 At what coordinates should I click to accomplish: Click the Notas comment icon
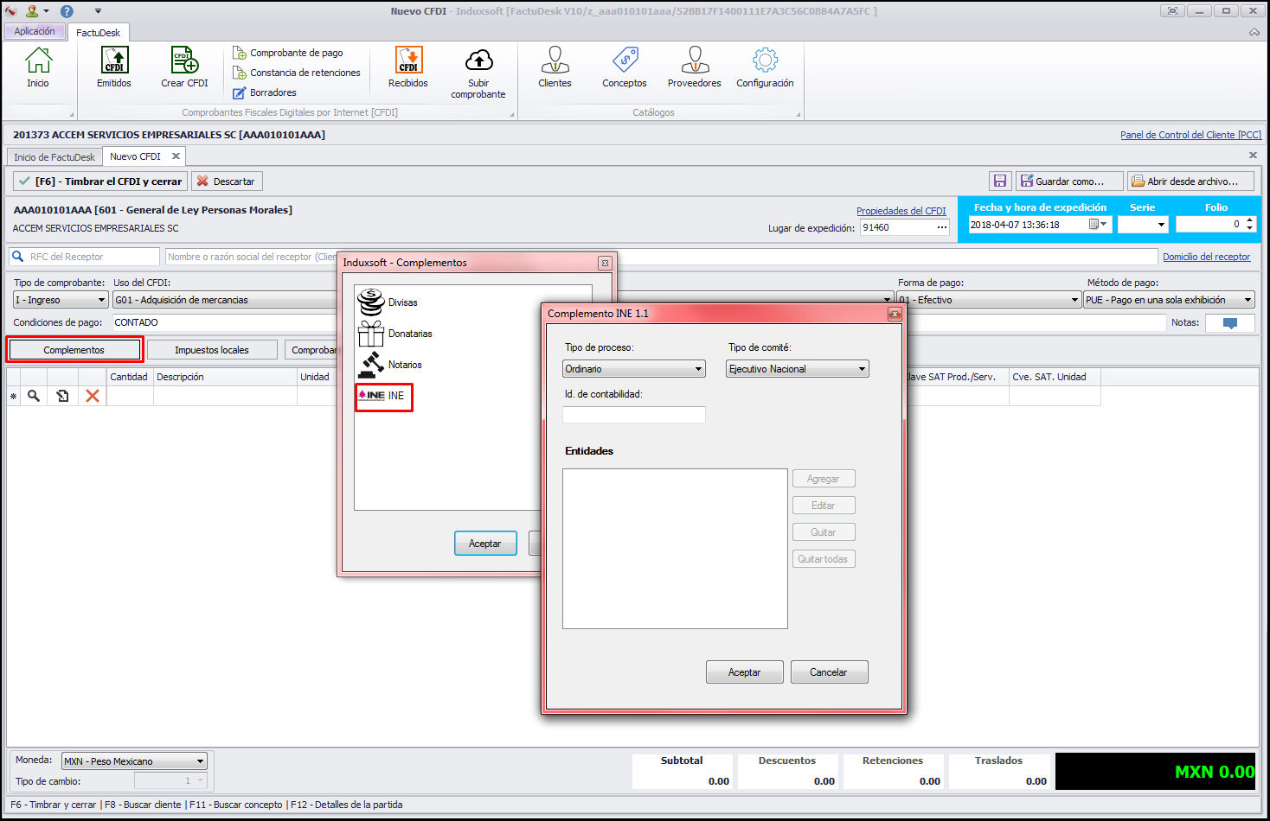(1230, 322)
